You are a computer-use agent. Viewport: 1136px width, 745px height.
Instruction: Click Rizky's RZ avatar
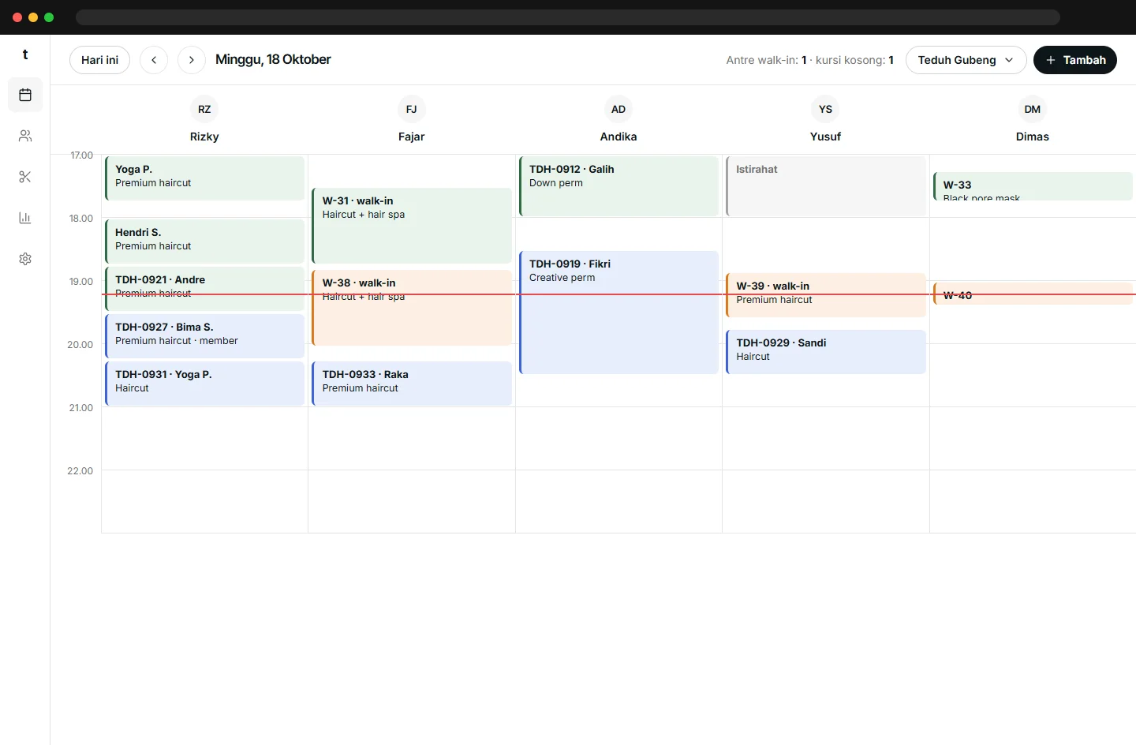click(x=204, y=109)
